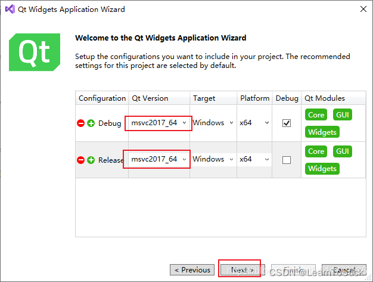The width and height of the screenshot is (373, 282).
Task: Select Widgets module in Debug row
Action: [x=322, y=132]
